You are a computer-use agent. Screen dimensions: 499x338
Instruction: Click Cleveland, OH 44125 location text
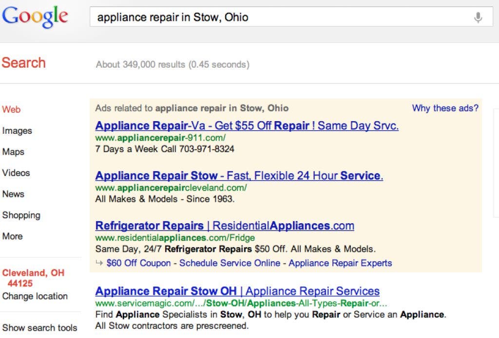(33, 278)
